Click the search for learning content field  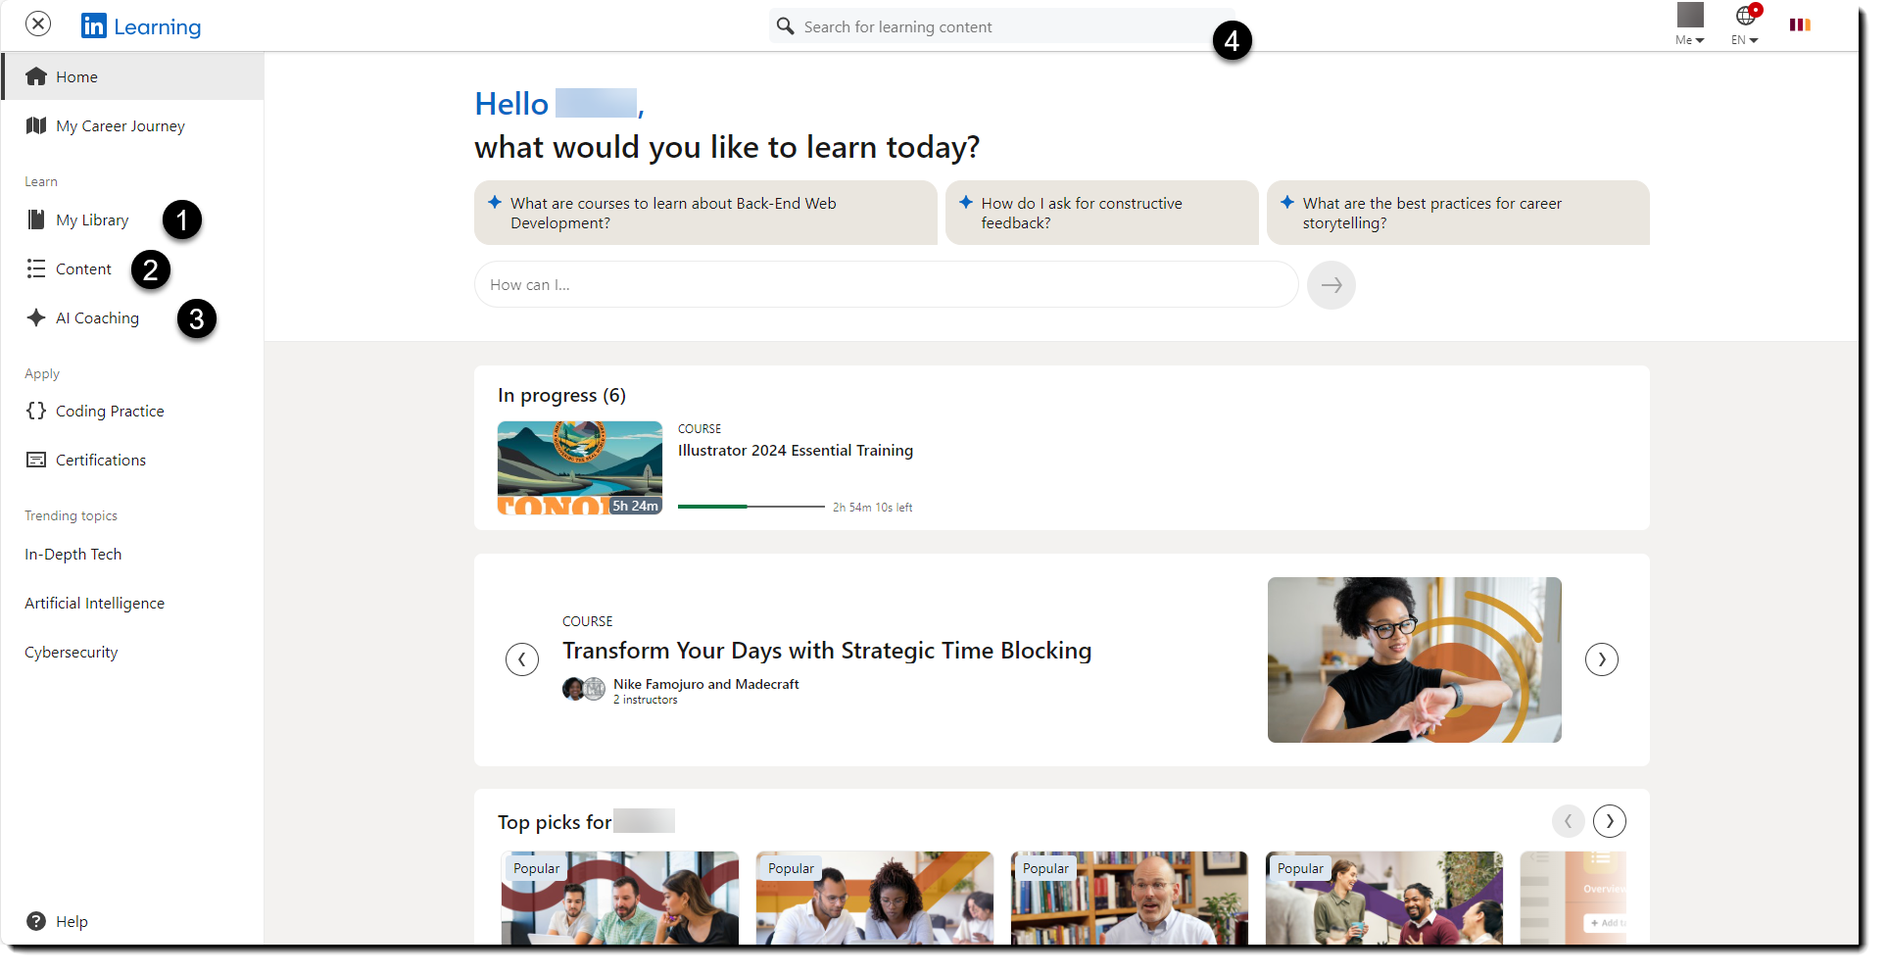(x=999, y=26)
